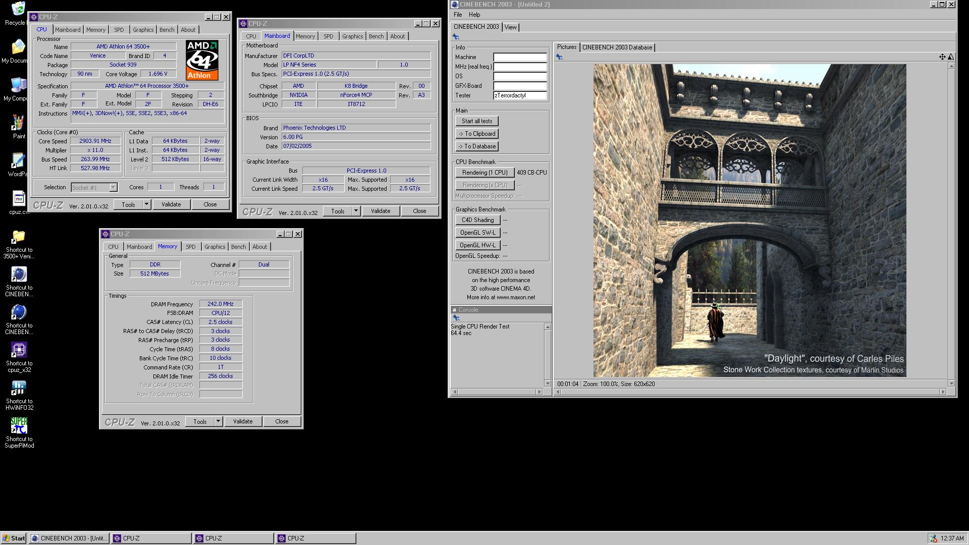This screenshot has width=969, height=545.
Task: Click the pin icon under the CINEBENCH 2003 tab
Action: tap(456, 36)
